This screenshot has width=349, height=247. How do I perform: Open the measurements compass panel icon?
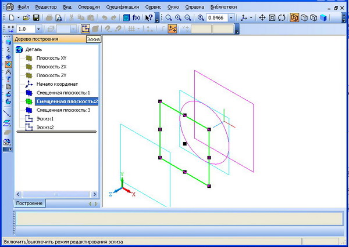tap(8, 72)
